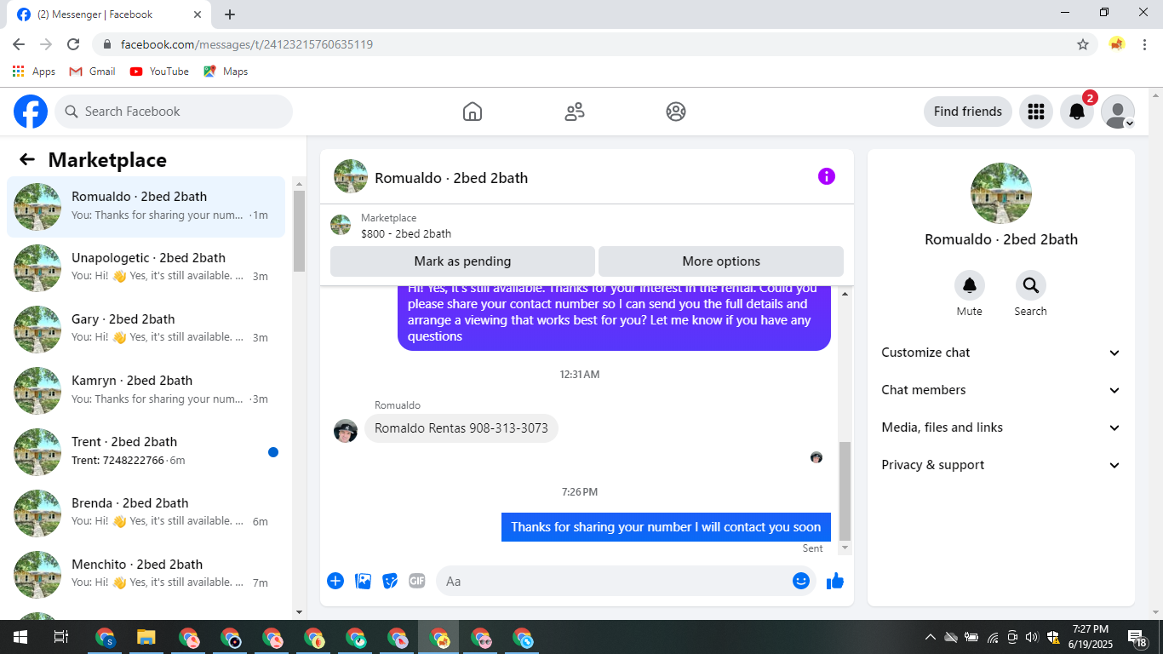Open the emoji picker smiley icon

[x=801, y=581]
